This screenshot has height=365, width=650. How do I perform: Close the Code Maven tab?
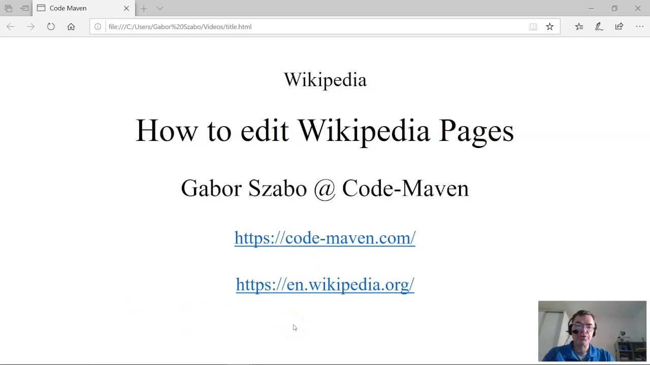[x=126, y=8]
